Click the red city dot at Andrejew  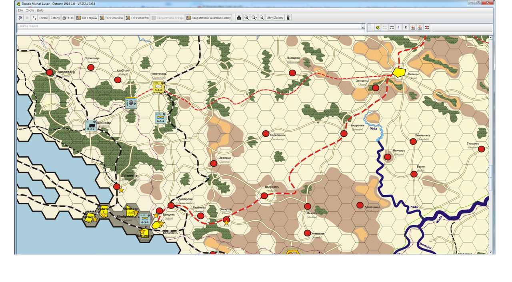344,134
